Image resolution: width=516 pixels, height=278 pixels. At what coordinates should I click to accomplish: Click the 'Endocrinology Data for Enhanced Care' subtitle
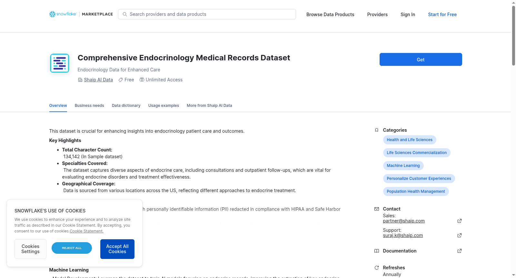coord(119,70)
